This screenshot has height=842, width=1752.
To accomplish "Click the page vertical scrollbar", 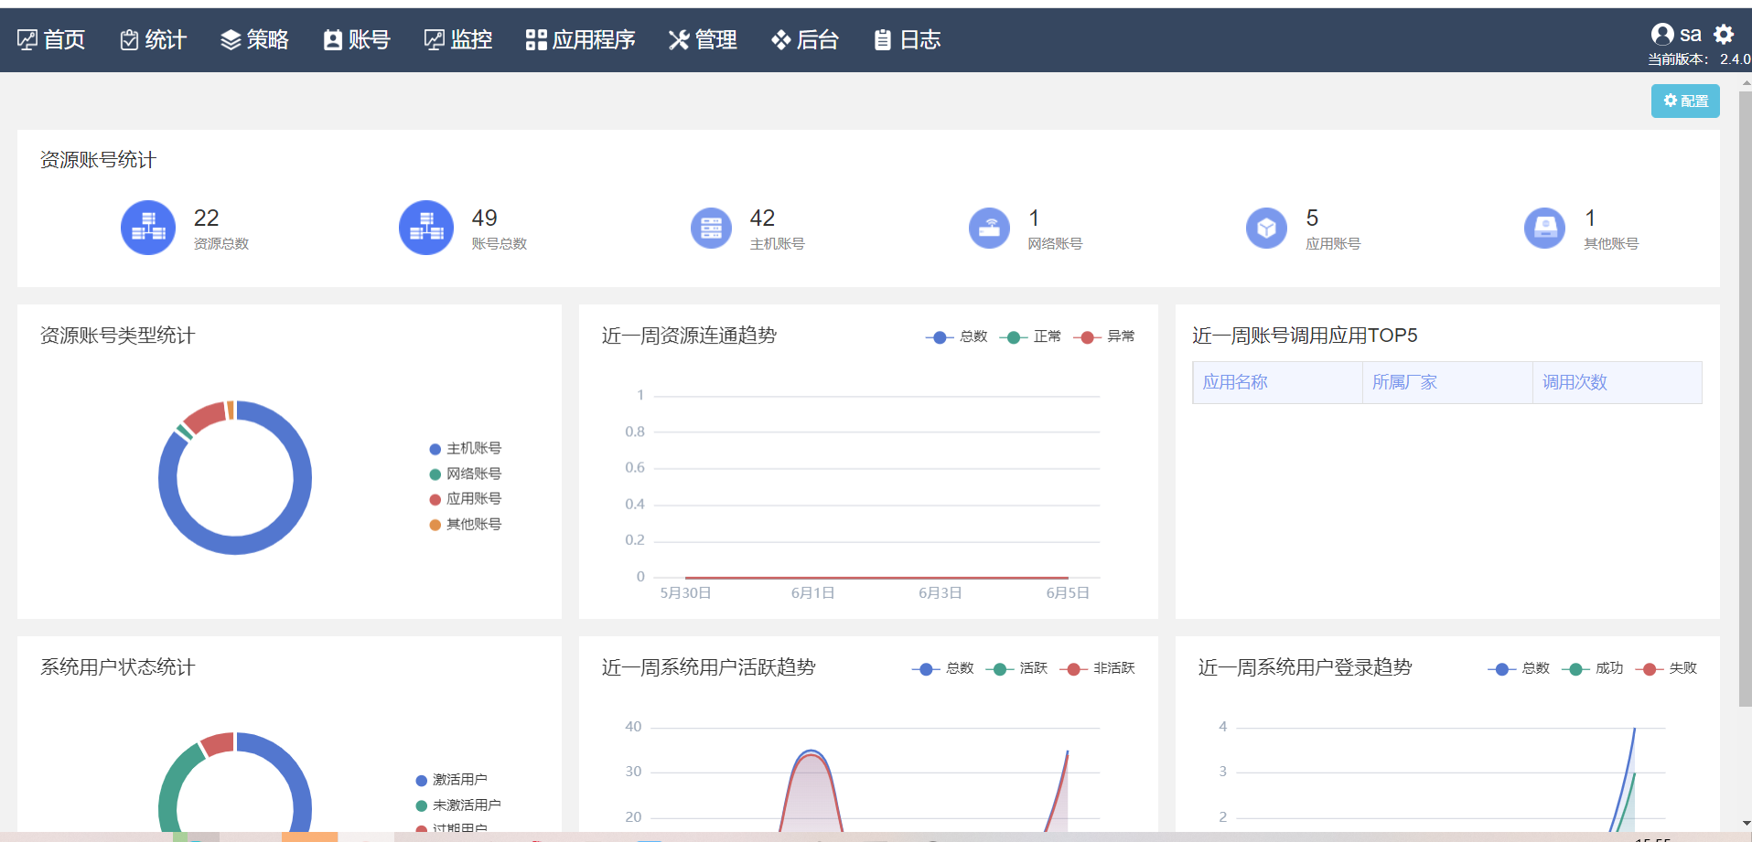I will 1745,398.
